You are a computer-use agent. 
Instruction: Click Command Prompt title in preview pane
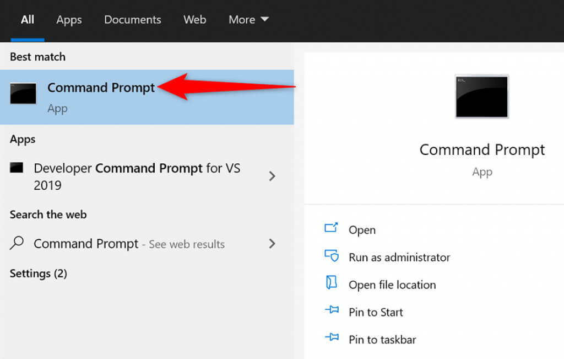click(x=482, y=150)
